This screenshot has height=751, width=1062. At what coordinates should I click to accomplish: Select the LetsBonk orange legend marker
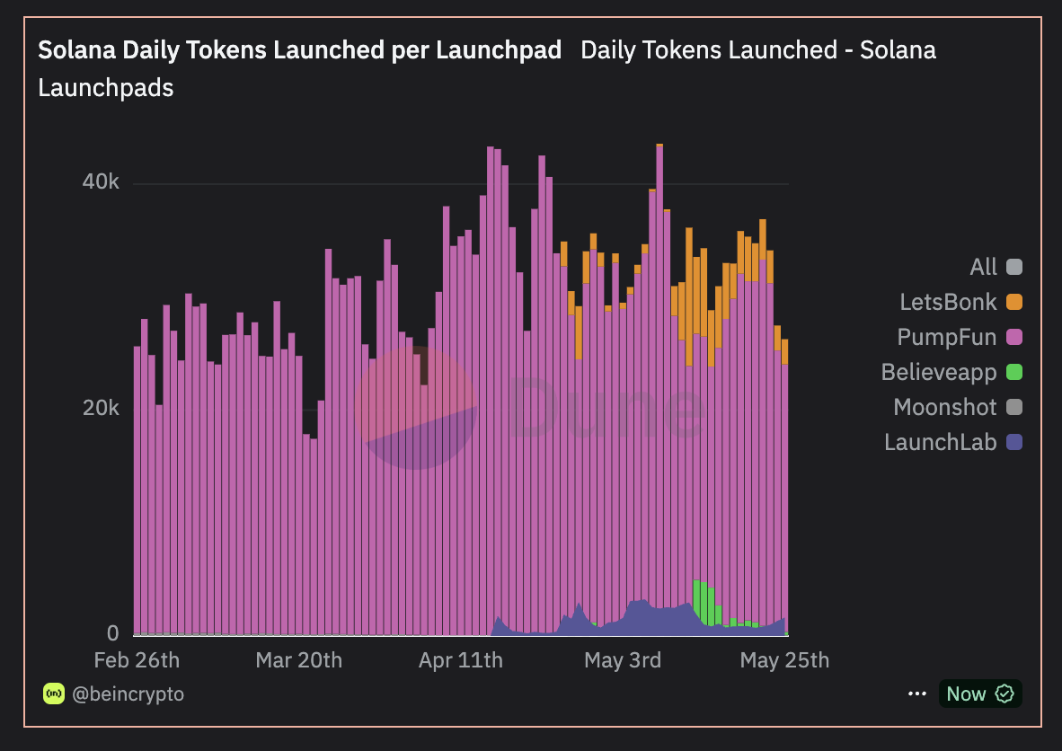1016,302
